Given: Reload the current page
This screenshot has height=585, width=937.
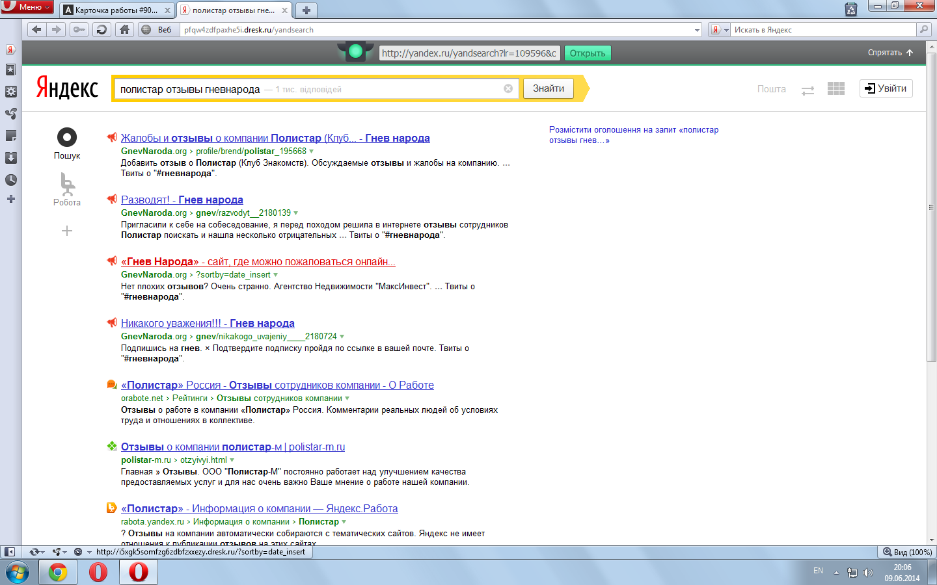Looking at the screenshot, I should pos(102,29).
